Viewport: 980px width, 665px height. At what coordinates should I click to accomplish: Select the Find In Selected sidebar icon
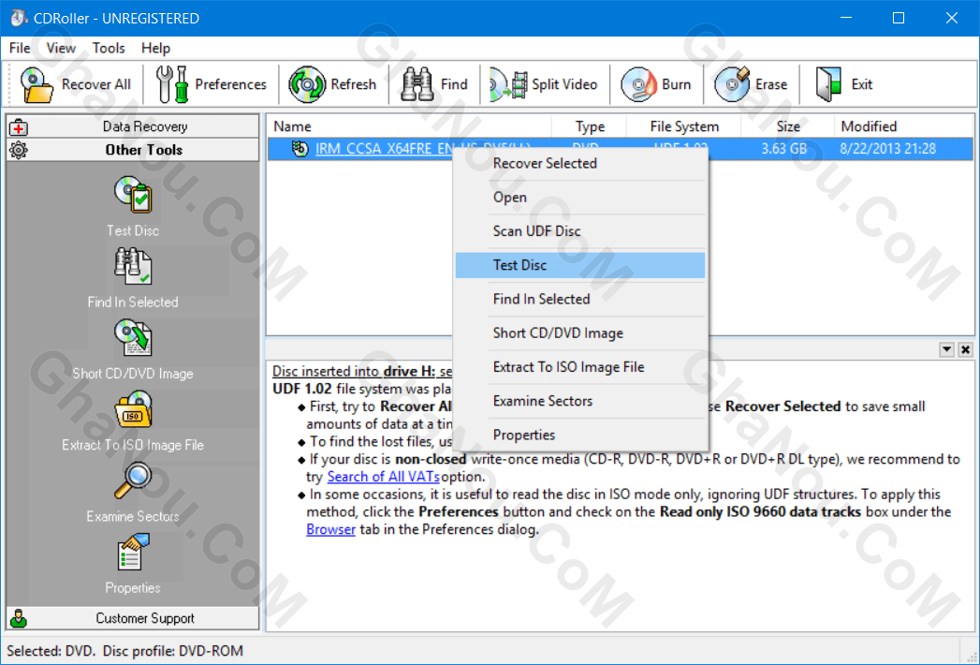(133, 267)
